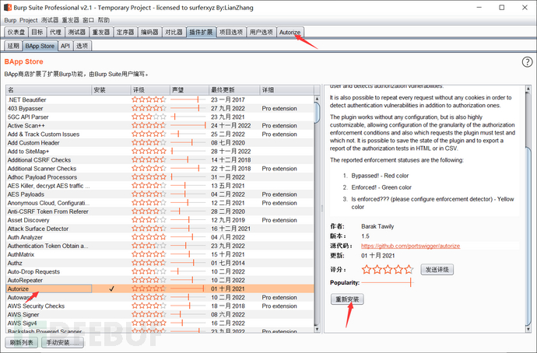This screenshot has height=353, width=537.
Task: Open the Burp menu
Action: (10, 20)
